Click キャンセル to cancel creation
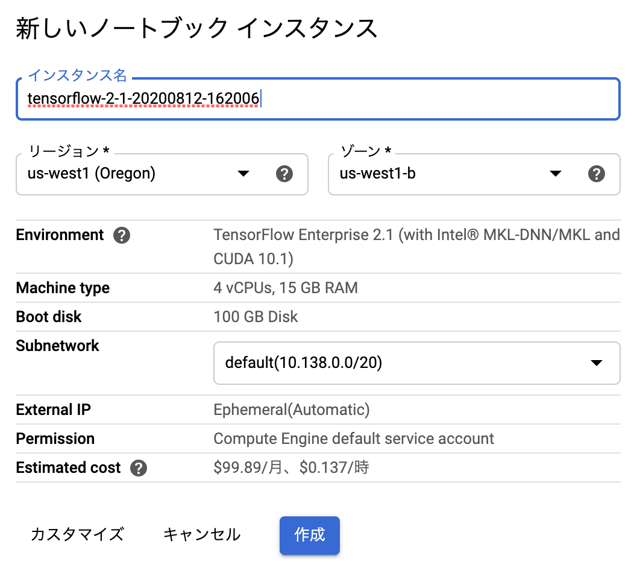Image resolution: width=640 pixels, height=573 pixels. pyautogui.click(x=201, y=534)
